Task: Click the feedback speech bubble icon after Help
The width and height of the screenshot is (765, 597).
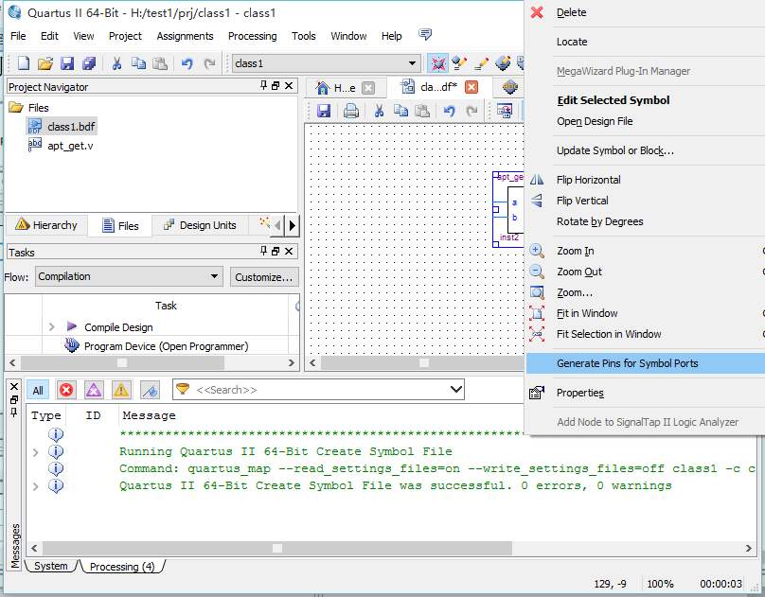Action: point(425,35)
